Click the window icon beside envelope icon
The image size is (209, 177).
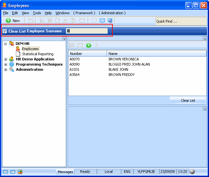80,46
